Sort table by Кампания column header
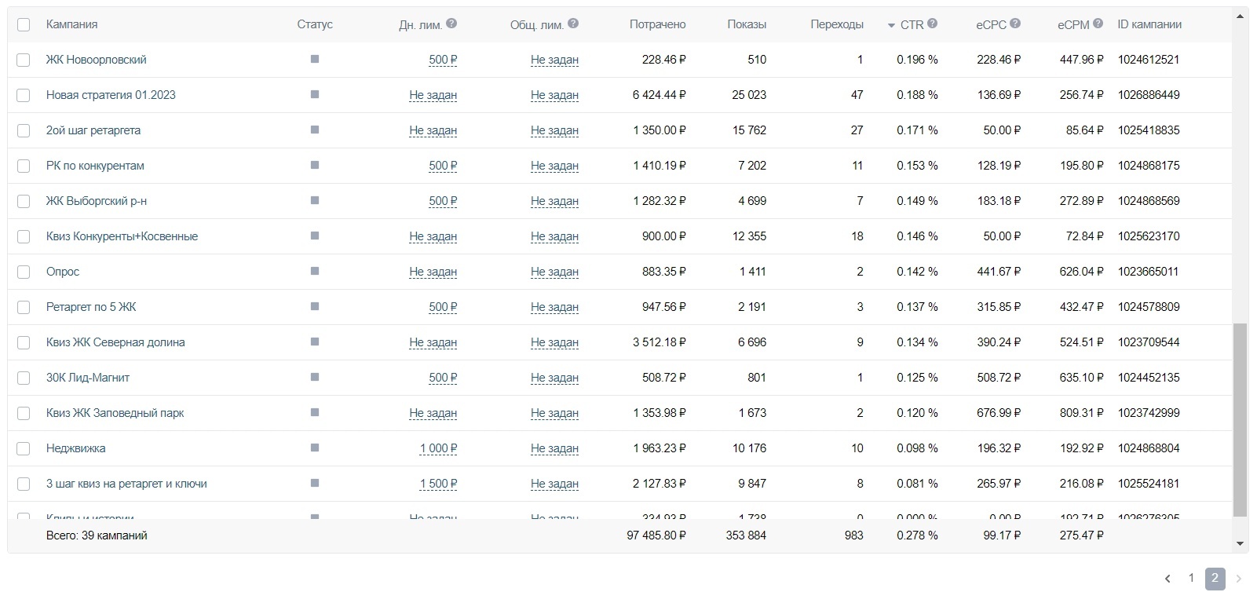The width and height of the screenshot is (1257, 603). tap(72, 24)
